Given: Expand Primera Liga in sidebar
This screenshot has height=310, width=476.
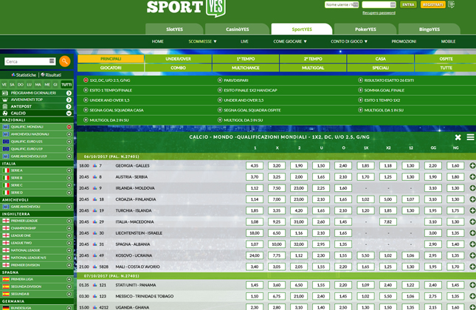Looking at the screenshot, I should (x=69, y=279).
